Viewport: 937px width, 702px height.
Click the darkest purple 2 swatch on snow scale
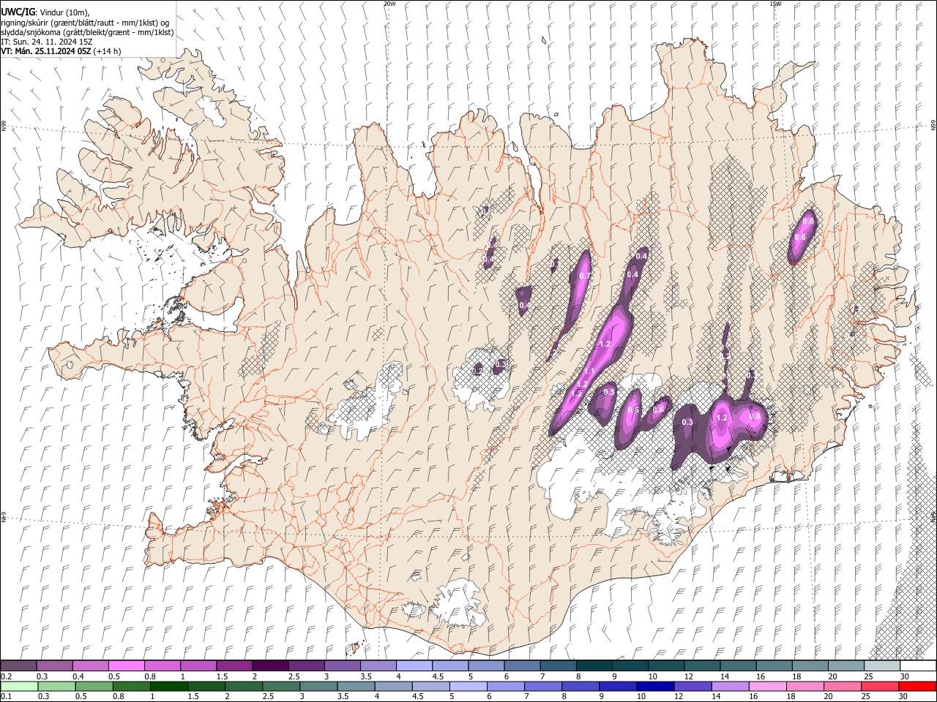click(x=269, y=665)
